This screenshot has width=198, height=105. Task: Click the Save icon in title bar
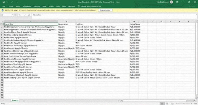(x=3, y=2)
